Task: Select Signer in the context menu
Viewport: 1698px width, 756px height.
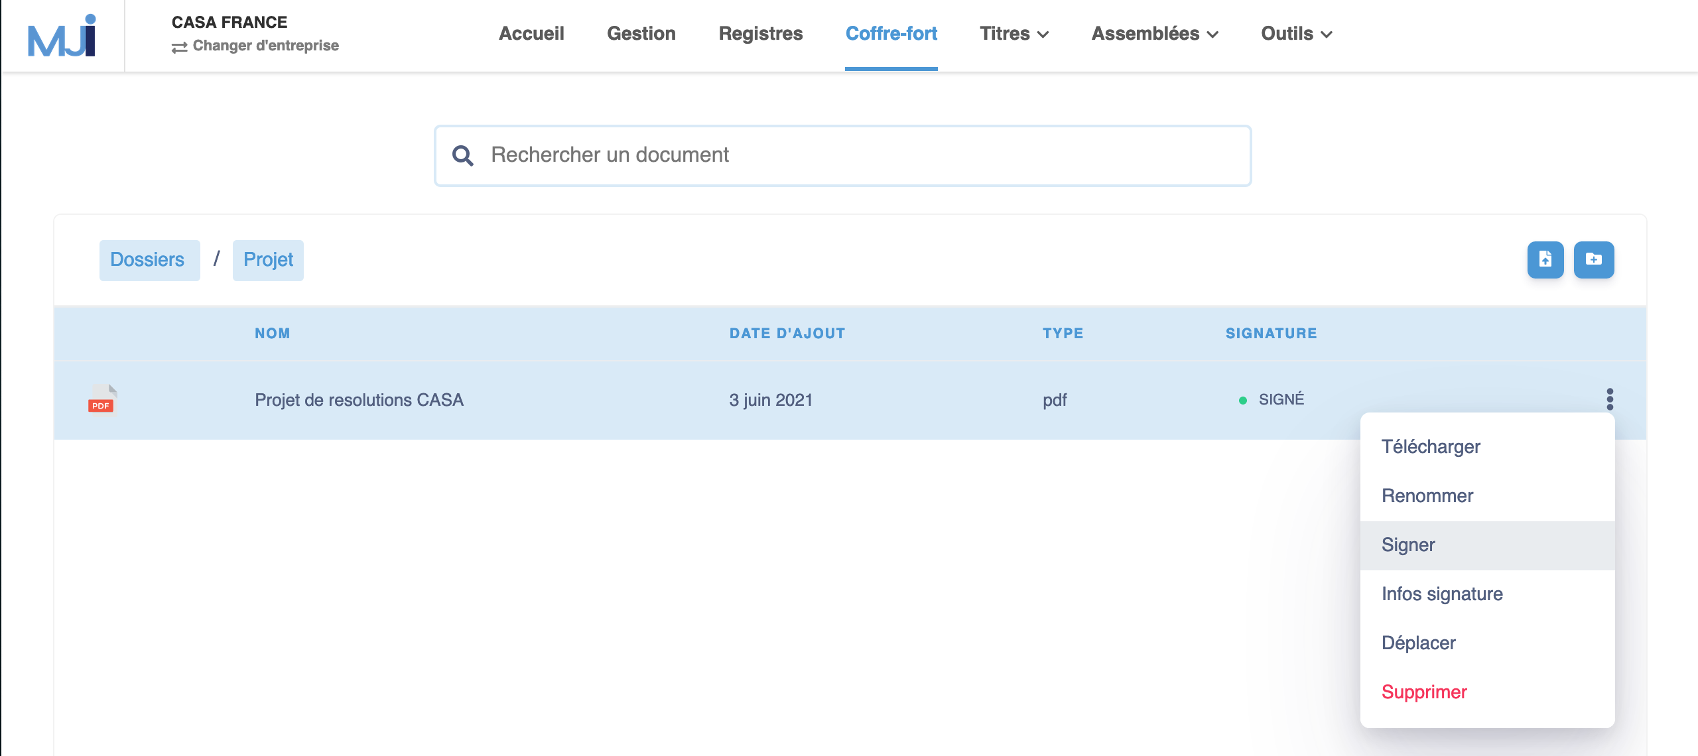Action: pos(1407,544)
